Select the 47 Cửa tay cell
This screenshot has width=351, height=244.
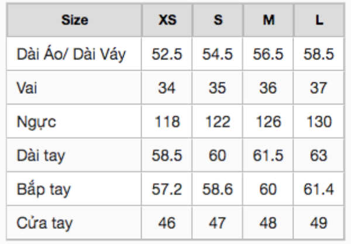click(x=218, y=223)
